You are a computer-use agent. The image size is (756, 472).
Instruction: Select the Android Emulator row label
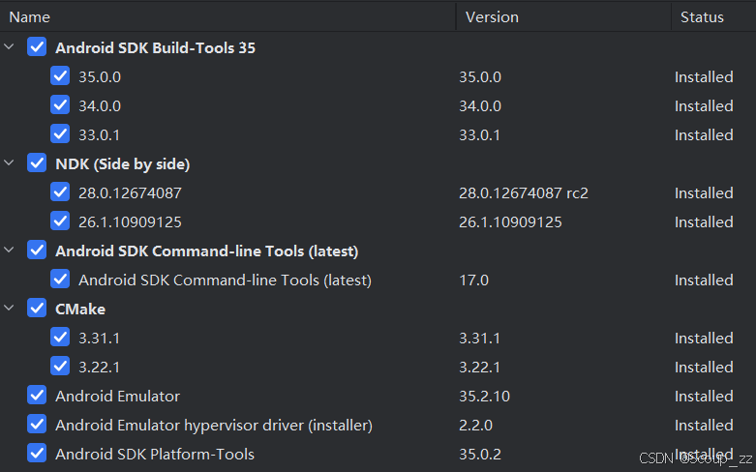pos(118,397)
